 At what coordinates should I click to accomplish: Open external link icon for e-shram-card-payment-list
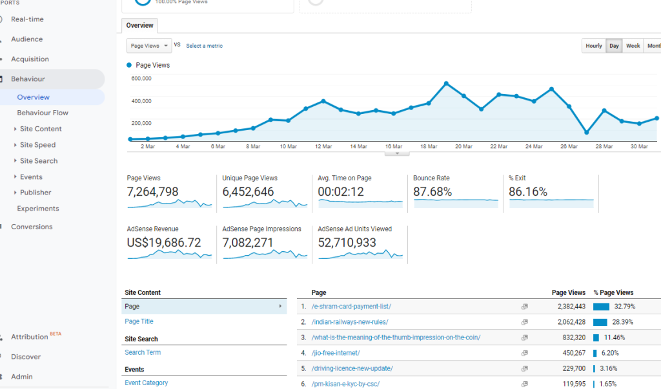click(525, 307)
